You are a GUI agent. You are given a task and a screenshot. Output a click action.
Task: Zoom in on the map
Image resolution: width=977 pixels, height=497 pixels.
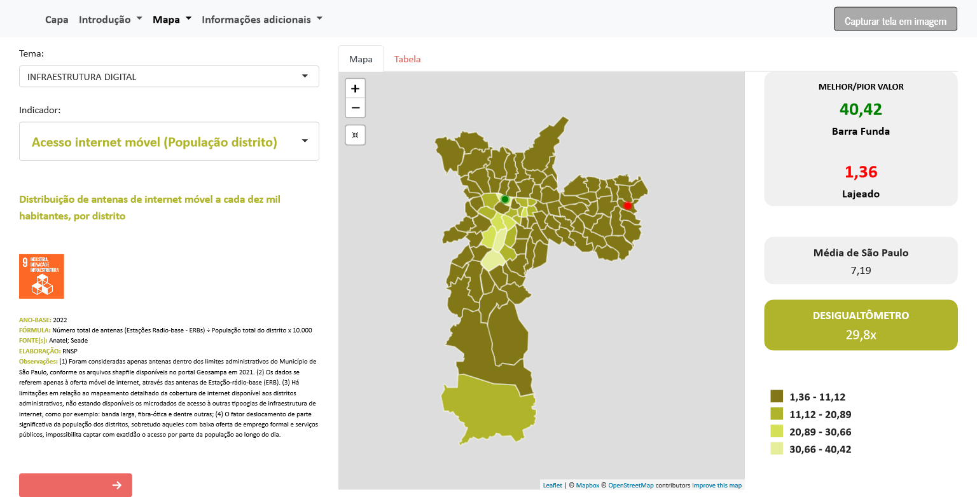[355, 88]
